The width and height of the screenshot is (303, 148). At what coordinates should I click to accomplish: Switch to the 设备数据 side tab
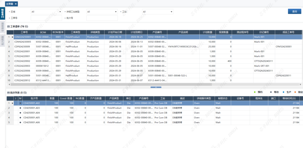(x=3, y=27)
